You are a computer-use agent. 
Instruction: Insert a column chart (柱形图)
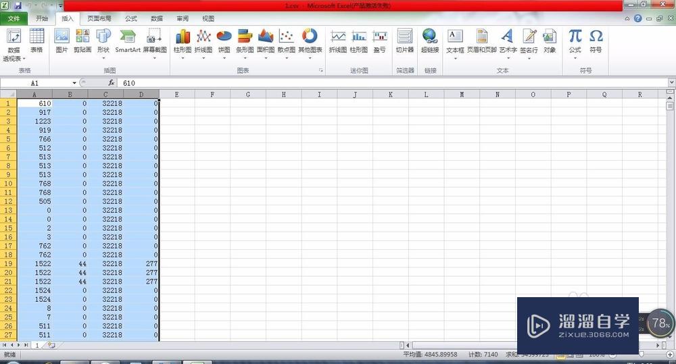[x=183, y=43]
